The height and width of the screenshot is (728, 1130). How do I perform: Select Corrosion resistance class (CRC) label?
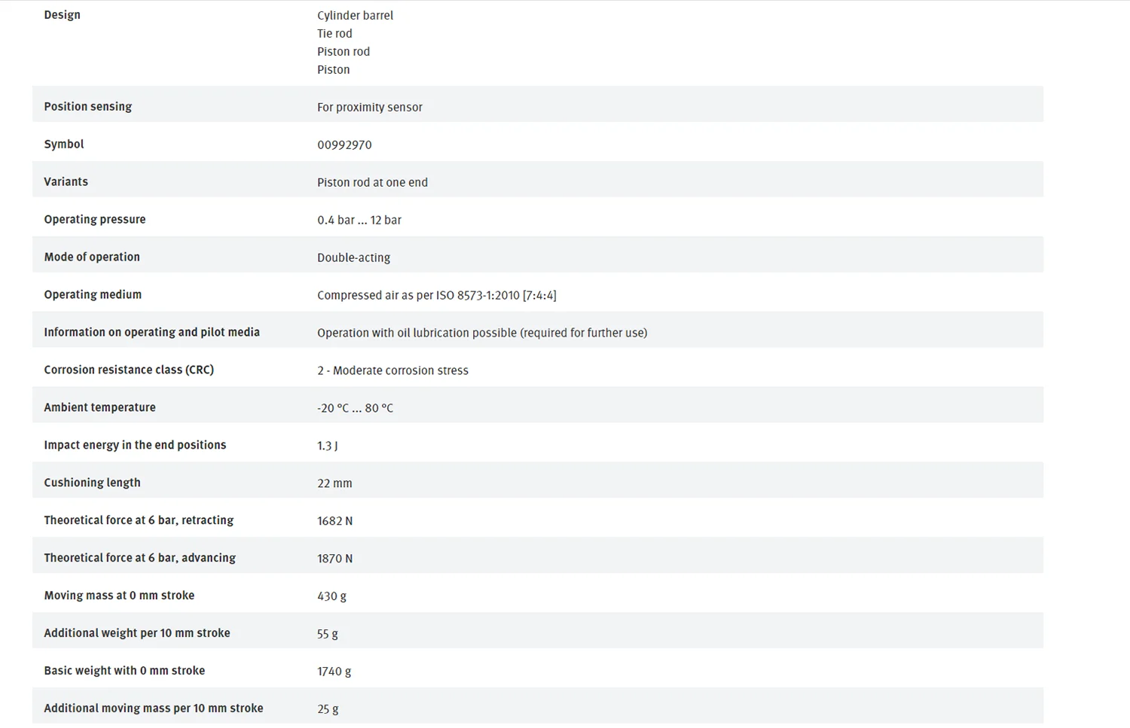129,370
